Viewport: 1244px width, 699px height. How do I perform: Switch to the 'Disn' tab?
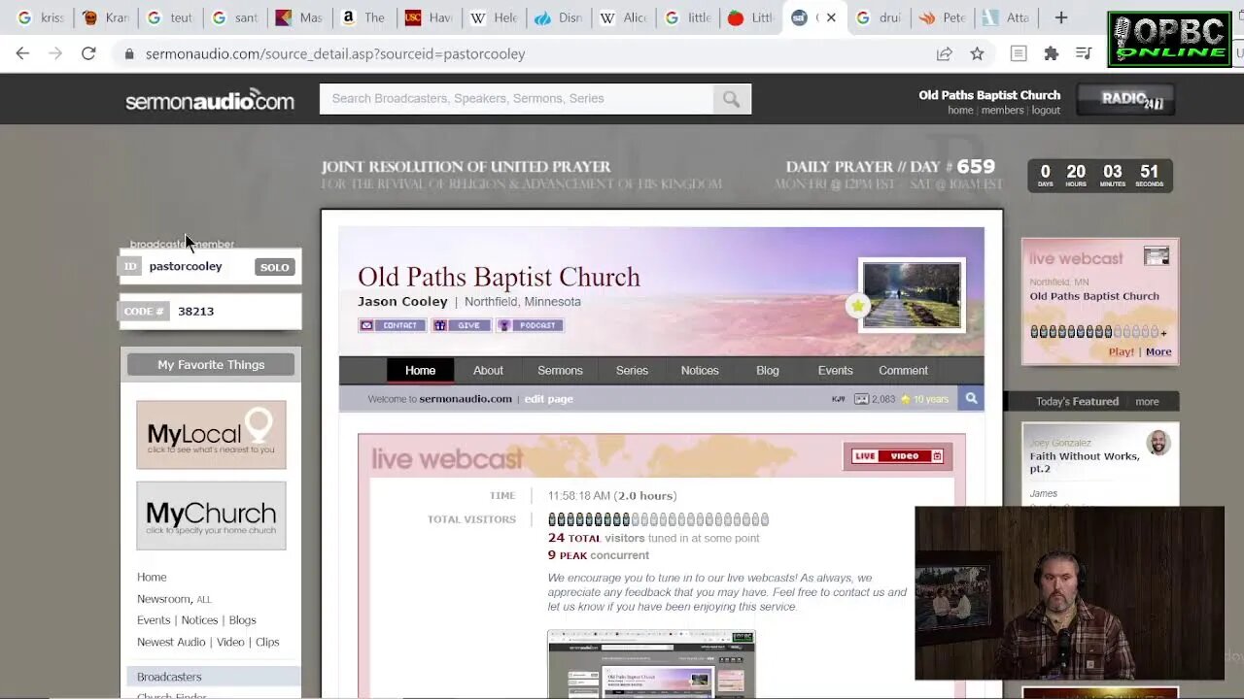pos(558,17)
